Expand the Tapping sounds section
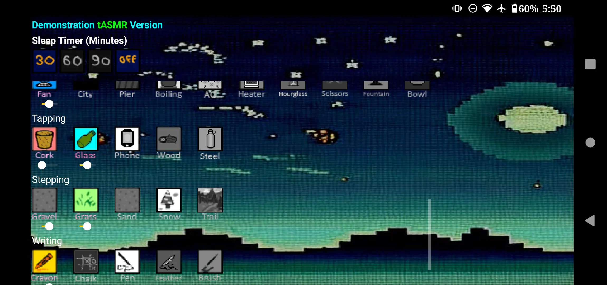The height and width of the screenshot is (285, 607). [x=49, y=118]
